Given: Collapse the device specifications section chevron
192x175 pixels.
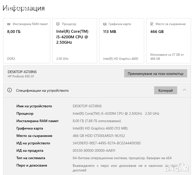Looking at the screenshot, I should click(x=185, y=90).
